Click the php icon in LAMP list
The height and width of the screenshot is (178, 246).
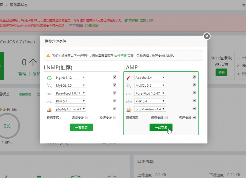(129, 101)
